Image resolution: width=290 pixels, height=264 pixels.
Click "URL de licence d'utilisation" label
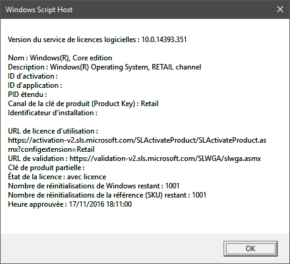pyautogui.click(x=53, y=131)
